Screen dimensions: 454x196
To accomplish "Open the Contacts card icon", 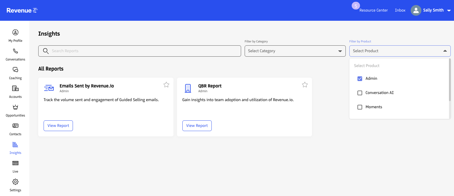I will [15, 126].
